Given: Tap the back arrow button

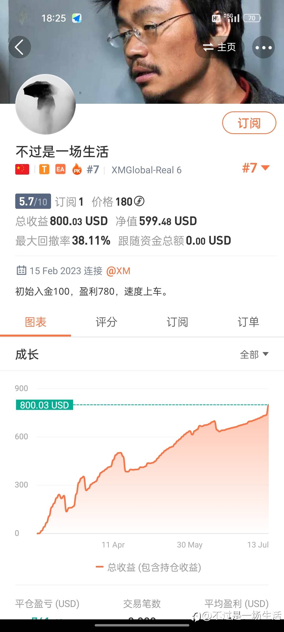Looking at the screenshot, I should 20,47.
